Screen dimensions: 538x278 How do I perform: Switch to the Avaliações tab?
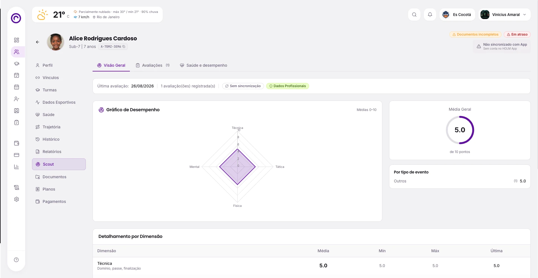(x=153, y=65)
